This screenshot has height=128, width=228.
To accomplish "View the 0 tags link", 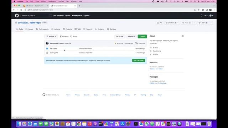I will [x=74, y=37].
